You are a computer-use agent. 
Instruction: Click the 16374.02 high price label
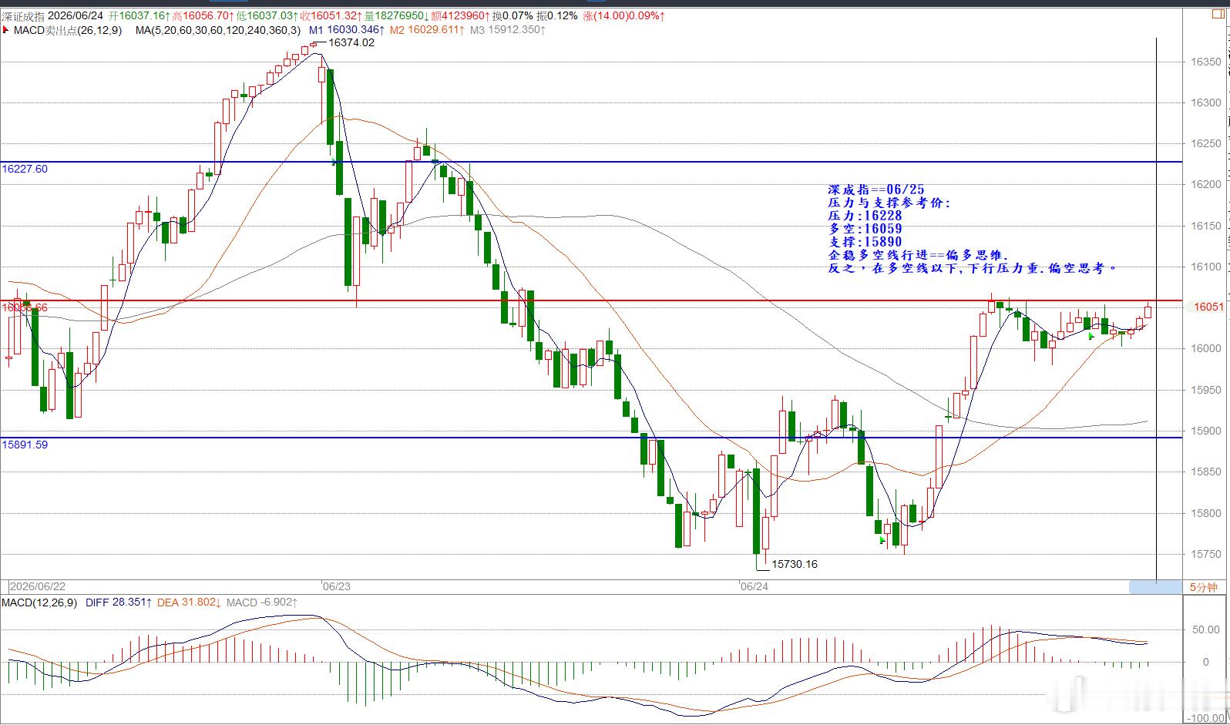tap(351, 43)
